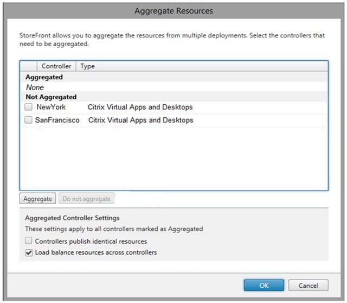Confirm the dialog with OK
This screenshot has width=347, height=303.
tap(263, 285)
